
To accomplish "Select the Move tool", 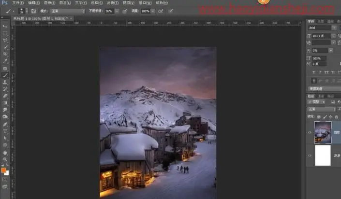I will (5, 27).
